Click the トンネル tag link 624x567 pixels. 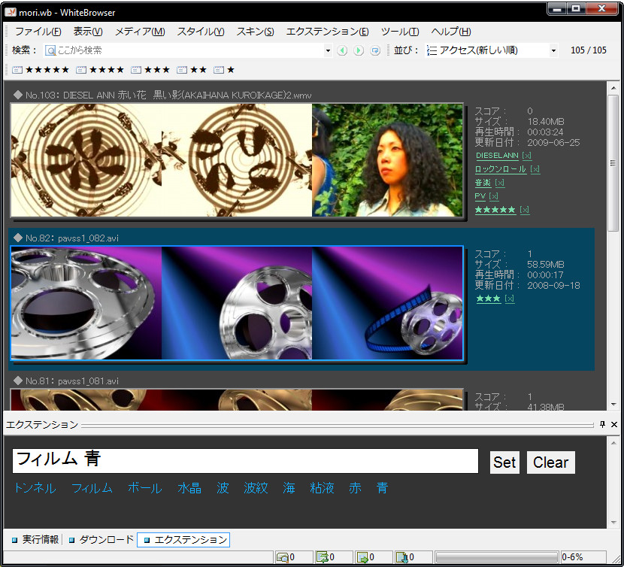tap(35, 488)
